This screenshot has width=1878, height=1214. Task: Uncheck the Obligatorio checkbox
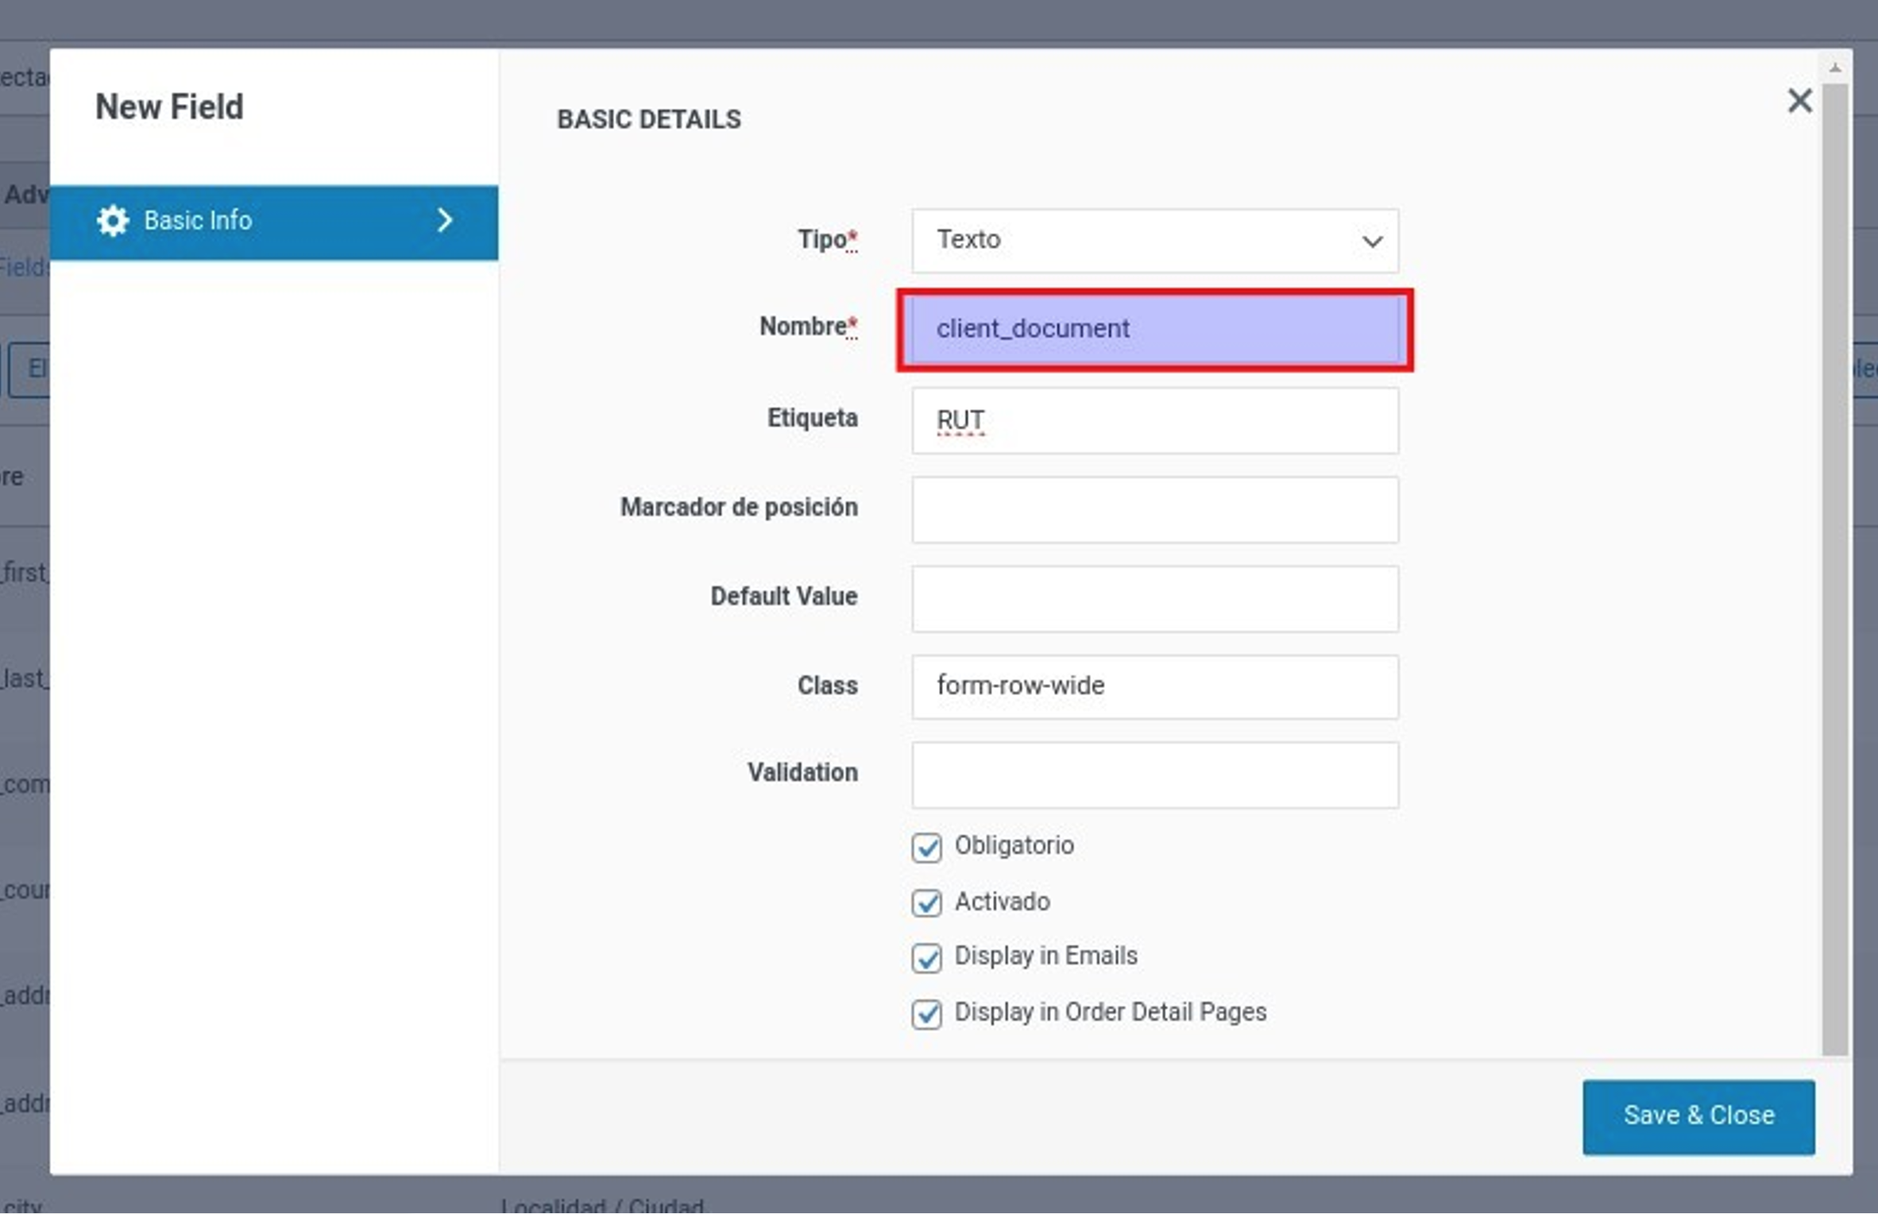[x=925, y=847]
